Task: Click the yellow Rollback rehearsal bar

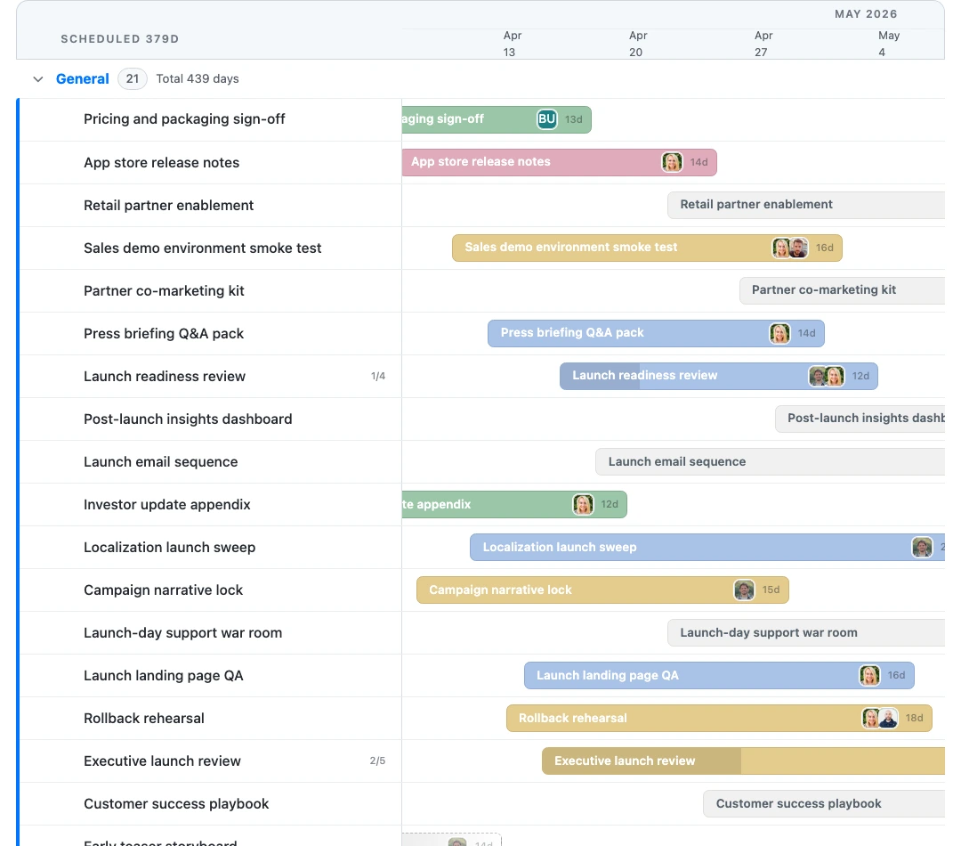Action: coord(719,719)
